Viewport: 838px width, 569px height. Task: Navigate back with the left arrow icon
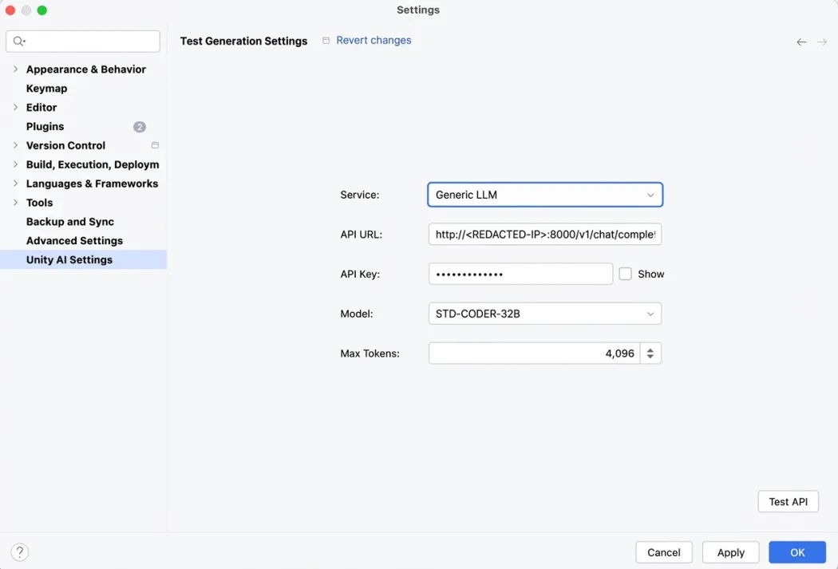(x=801, y=42)
